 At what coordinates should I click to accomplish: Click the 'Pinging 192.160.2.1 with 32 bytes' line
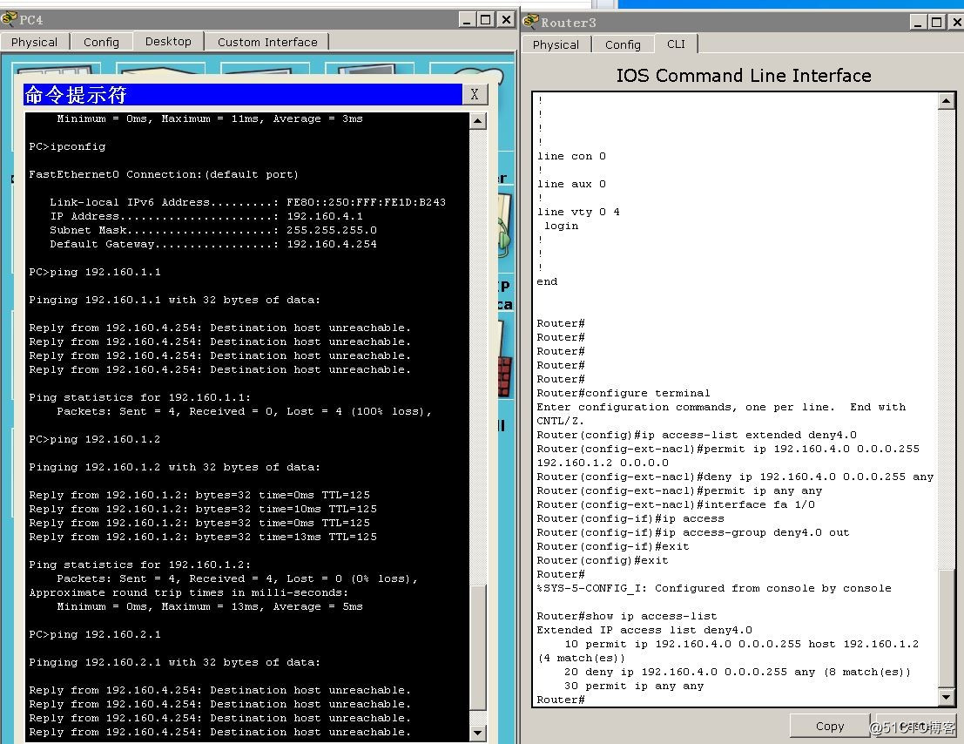point(175,662)
